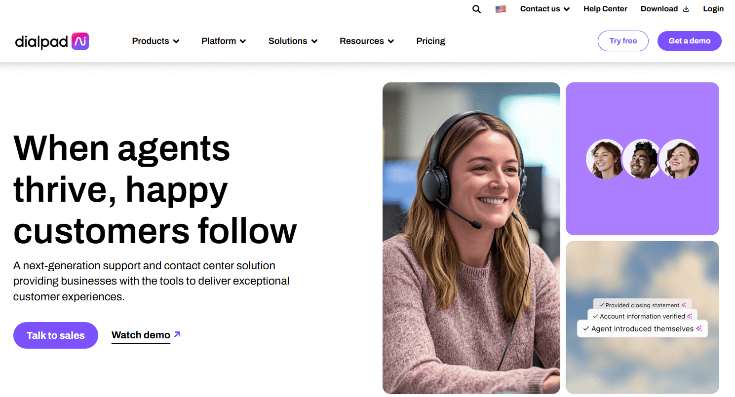The height and width of the screenshot is (397, 735).
Task: Open the Resources menu
Action: [366, 41]
